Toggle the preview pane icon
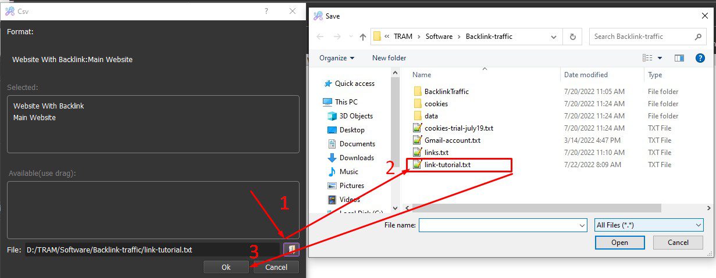This screenshot has height=278, width=716. coord(679,58)
